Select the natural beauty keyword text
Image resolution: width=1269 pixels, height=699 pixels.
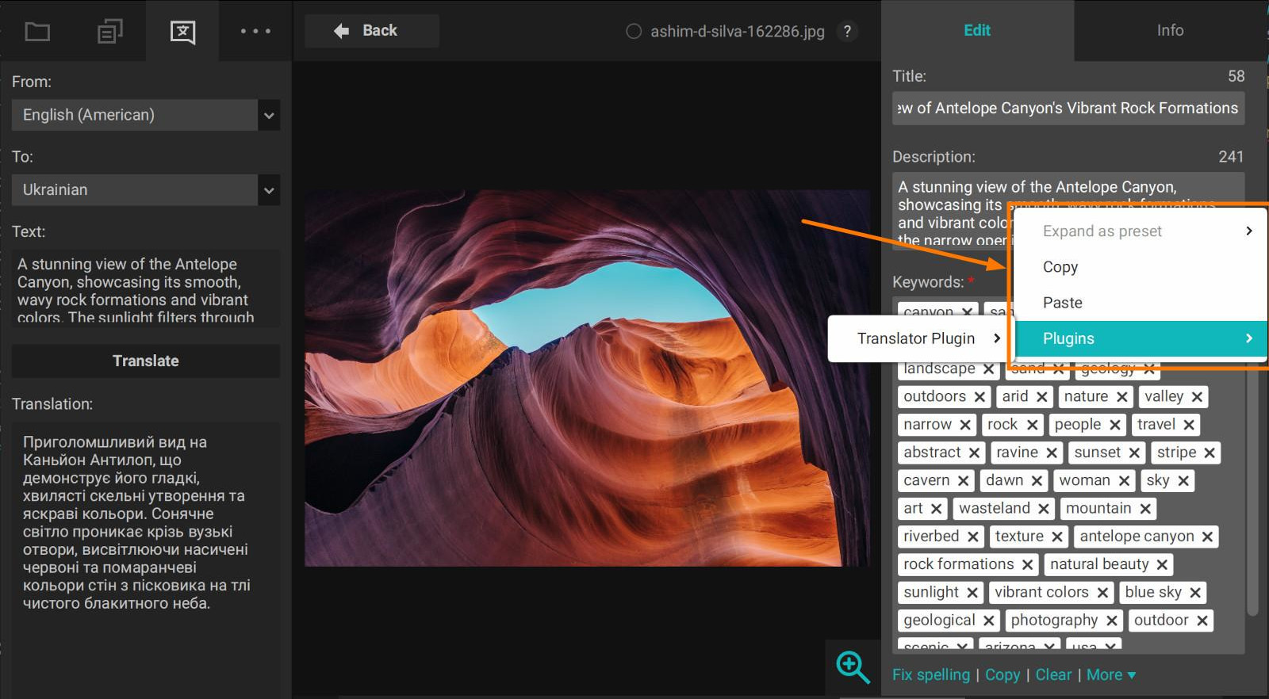click(1099, 564)
